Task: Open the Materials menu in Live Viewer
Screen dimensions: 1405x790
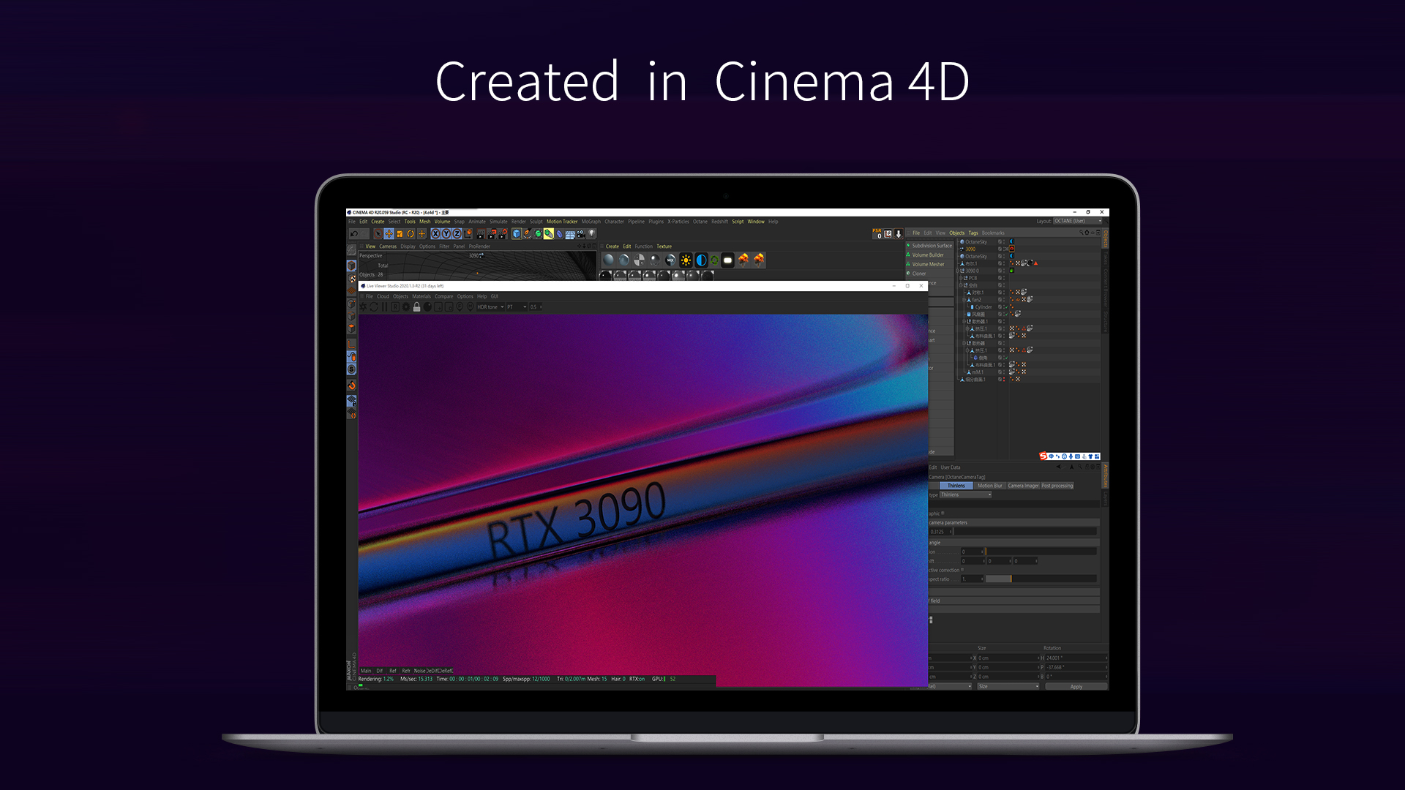Action: click(x=421, y=296)
